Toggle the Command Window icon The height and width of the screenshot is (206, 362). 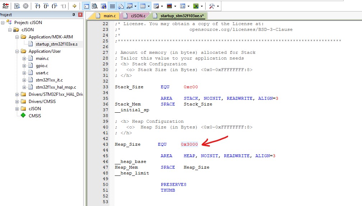point(86,6)
